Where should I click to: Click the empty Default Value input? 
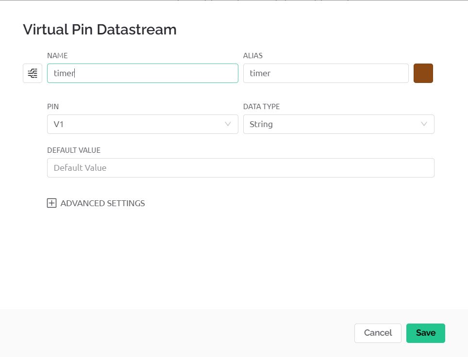pos(240,168)
